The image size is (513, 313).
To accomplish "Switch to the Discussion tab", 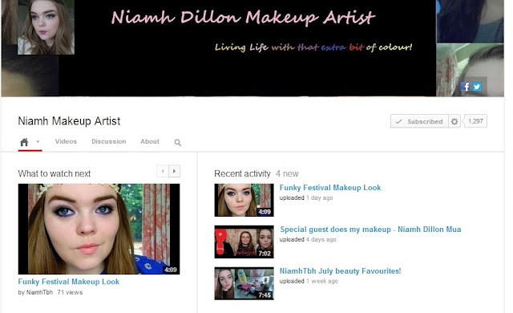I will point(109,141).
